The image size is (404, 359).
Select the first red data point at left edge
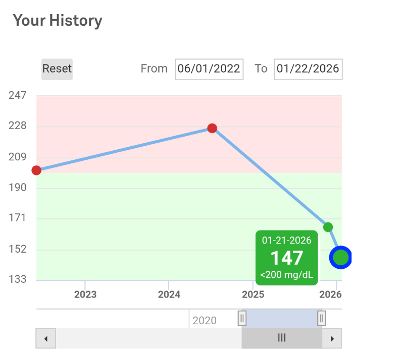coord(36,170)
